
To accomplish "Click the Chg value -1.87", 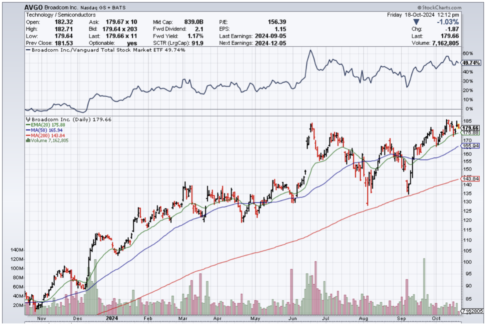I will coord(453,29).
